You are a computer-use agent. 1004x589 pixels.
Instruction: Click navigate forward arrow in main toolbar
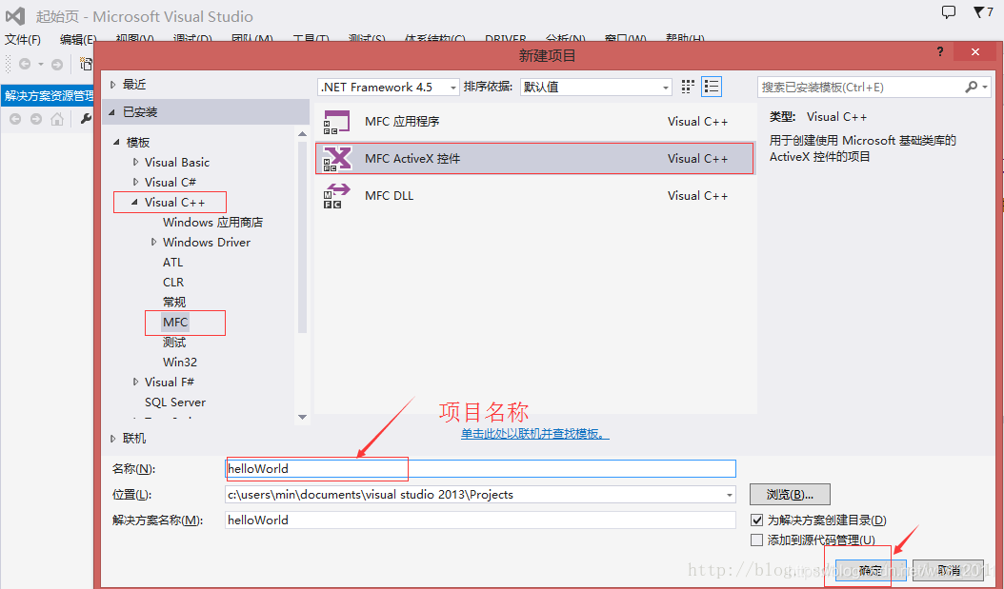[x=57, y=64]
